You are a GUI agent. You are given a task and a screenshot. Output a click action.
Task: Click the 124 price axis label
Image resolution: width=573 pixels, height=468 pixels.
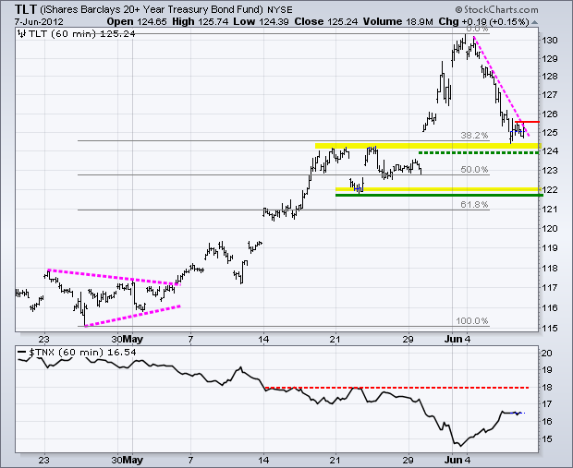click(550, 150)
